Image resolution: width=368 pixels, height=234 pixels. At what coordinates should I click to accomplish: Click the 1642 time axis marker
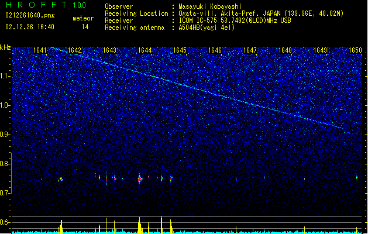point(74,50)
